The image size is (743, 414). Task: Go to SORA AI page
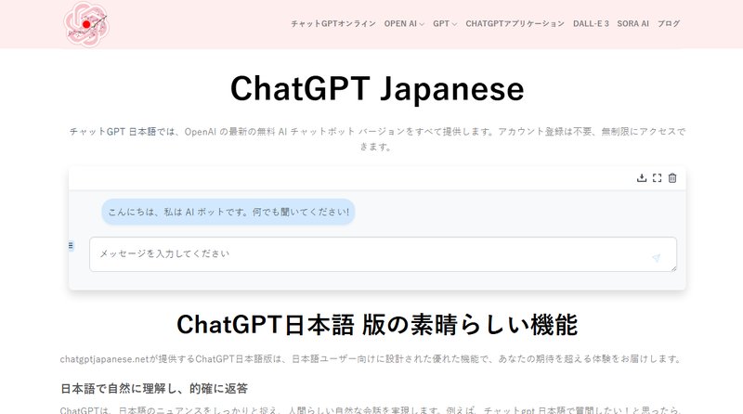(x=632, y=24)
